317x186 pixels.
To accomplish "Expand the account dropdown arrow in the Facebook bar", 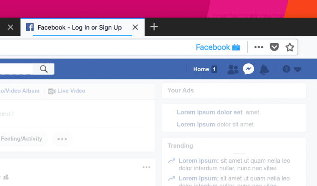I will tap(297, 69).
